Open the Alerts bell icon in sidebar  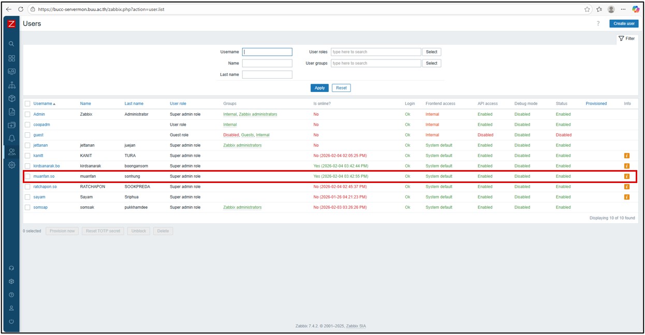click(11, 139)
